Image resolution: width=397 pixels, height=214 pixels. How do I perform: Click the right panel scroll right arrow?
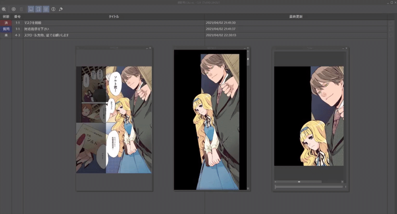tap(342, 182)
